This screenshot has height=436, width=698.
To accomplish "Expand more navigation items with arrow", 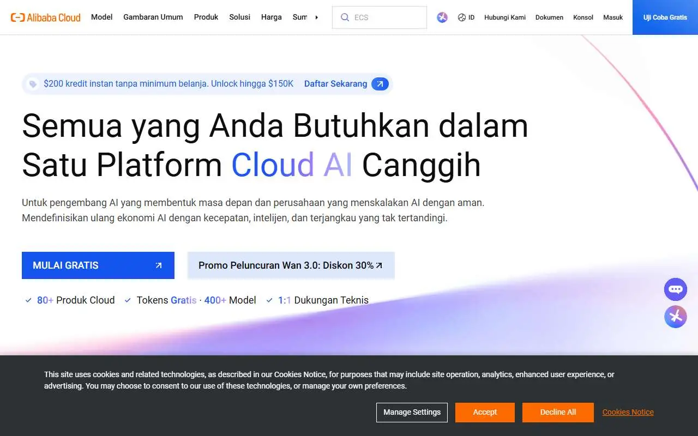I will (316, 17).
